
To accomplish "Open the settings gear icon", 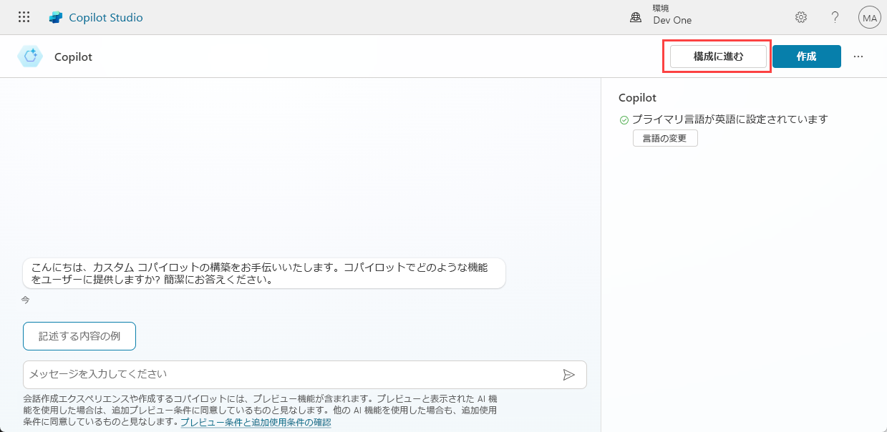I will click(x=801, y=17).
